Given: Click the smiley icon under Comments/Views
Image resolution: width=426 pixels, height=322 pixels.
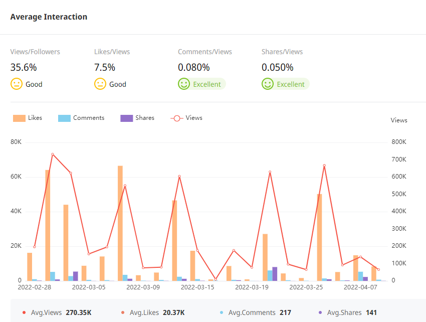Looking at the screenshot, I should [184, 84].
